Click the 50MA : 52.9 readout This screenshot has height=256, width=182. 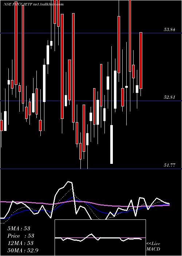[x=23, y=251]
